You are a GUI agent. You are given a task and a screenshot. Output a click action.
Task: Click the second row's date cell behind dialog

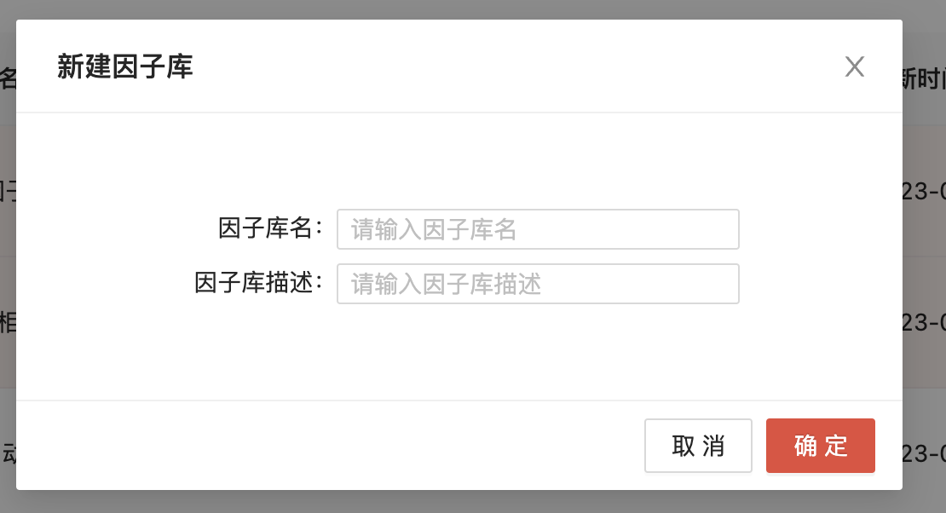point(925,322)
